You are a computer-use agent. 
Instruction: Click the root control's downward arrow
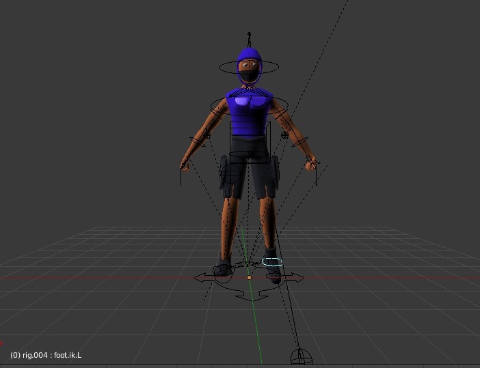pos(249,296)
